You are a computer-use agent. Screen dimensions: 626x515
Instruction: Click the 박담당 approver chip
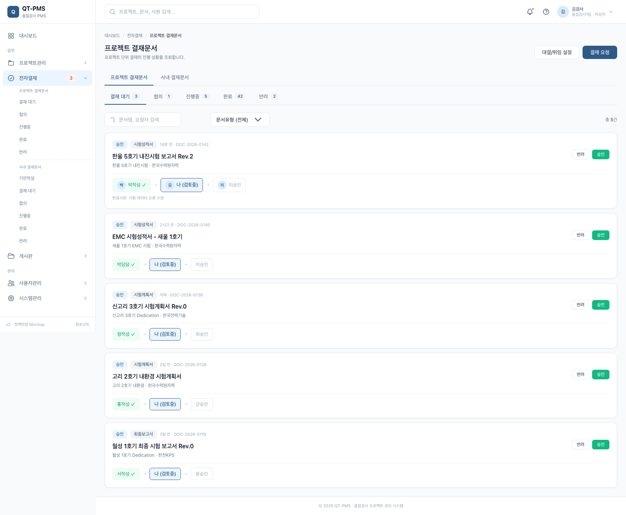(126, 265)
